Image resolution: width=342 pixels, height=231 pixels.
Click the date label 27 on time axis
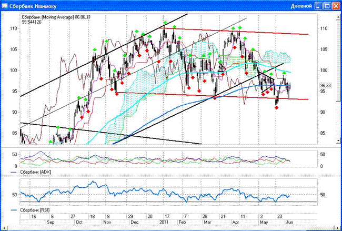coord(73,217)
